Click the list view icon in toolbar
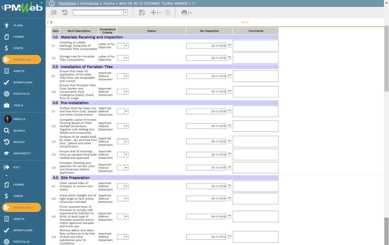 [x=54, y=12]
